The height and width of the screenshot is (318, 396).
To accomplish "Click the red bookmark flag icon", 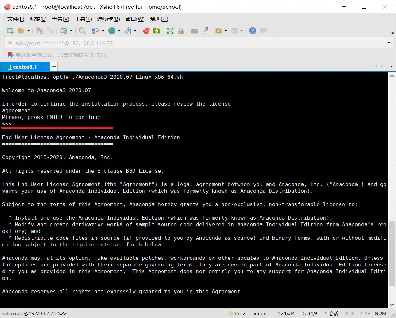I will pos(10,55).
